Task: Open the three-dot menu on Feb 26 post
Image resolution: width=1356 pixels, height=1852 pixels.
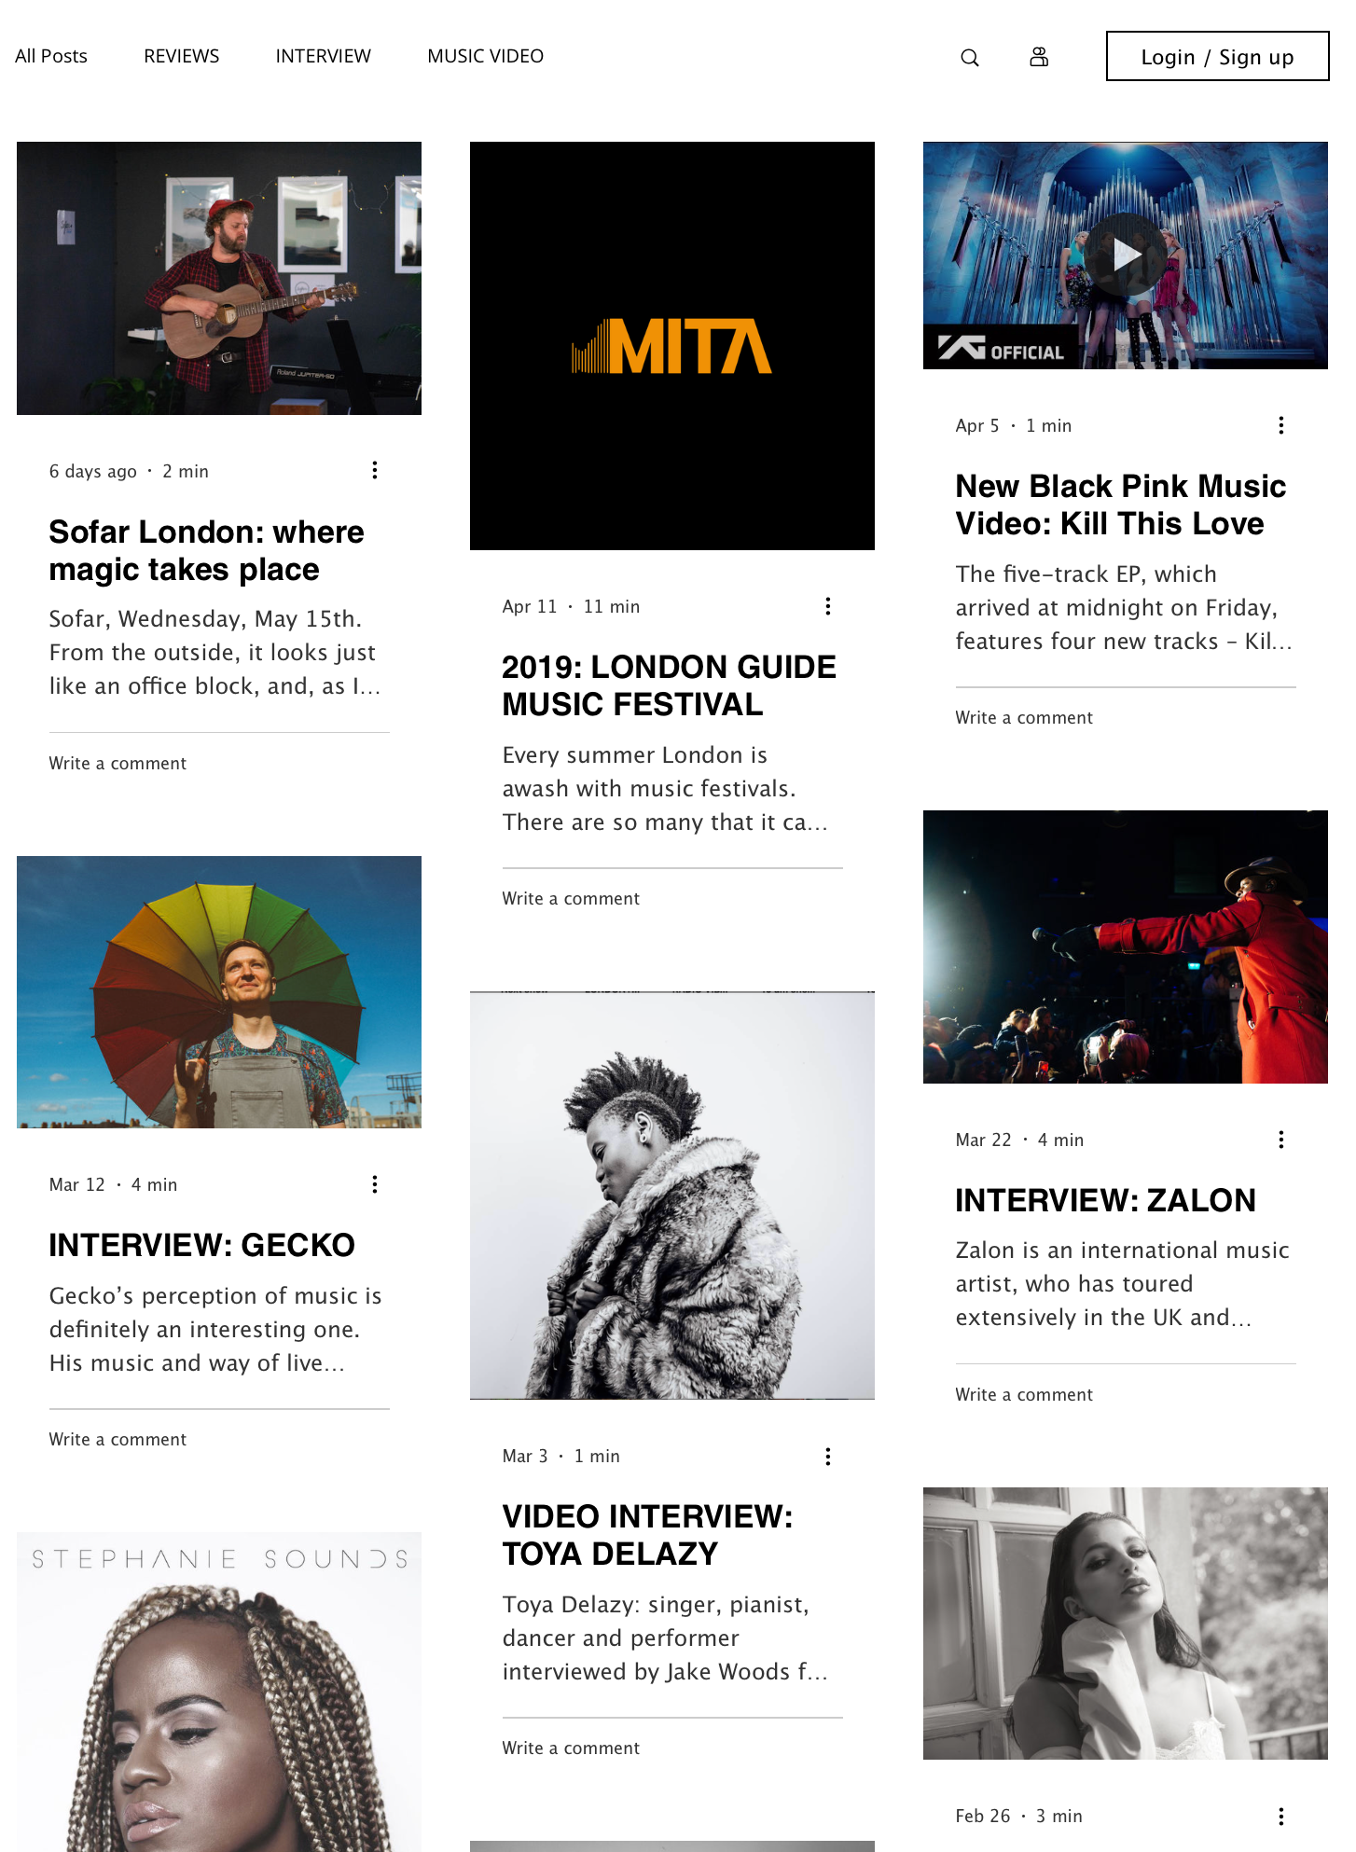Action: [x=1281, y=1816]
